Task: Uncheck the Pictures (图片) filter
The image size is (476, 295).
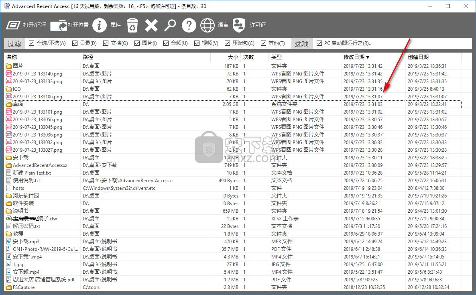Action: [x=137, y=43]
